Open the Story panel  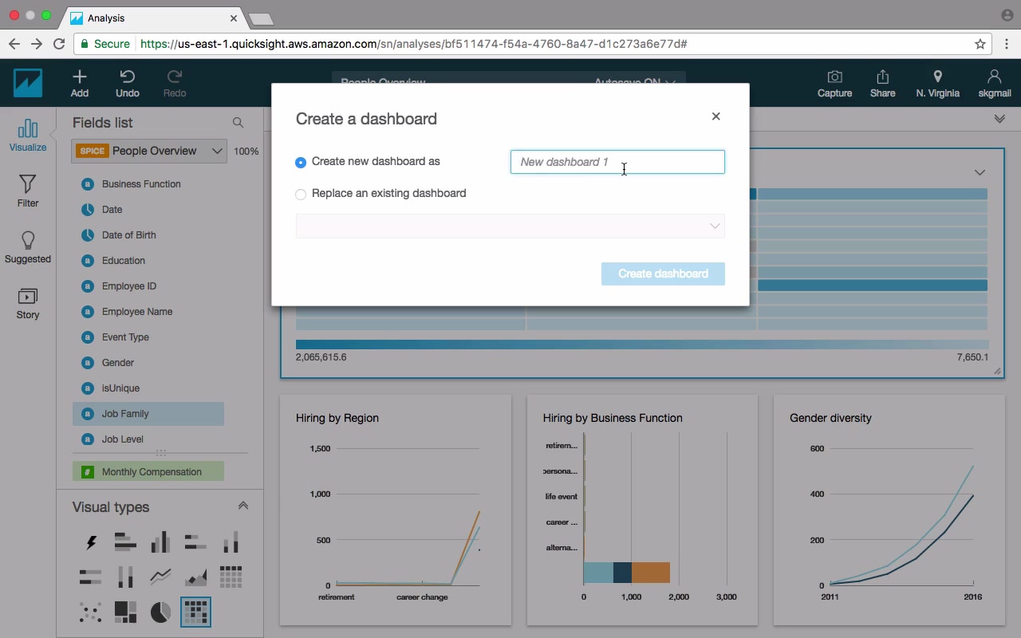point(28,303)
